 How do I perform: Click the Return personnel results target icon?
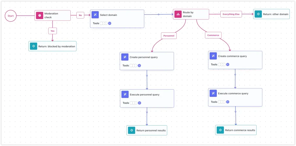click(132, 130)
